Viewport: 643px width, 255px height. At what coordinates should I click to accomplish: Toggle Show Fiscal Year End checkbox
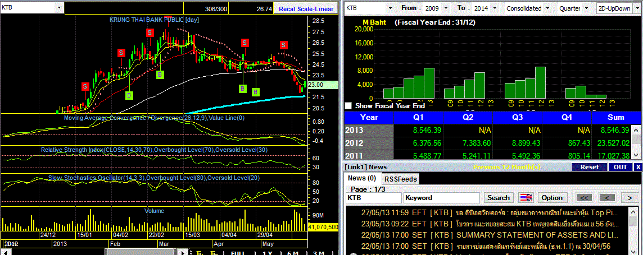coord(348,105)
